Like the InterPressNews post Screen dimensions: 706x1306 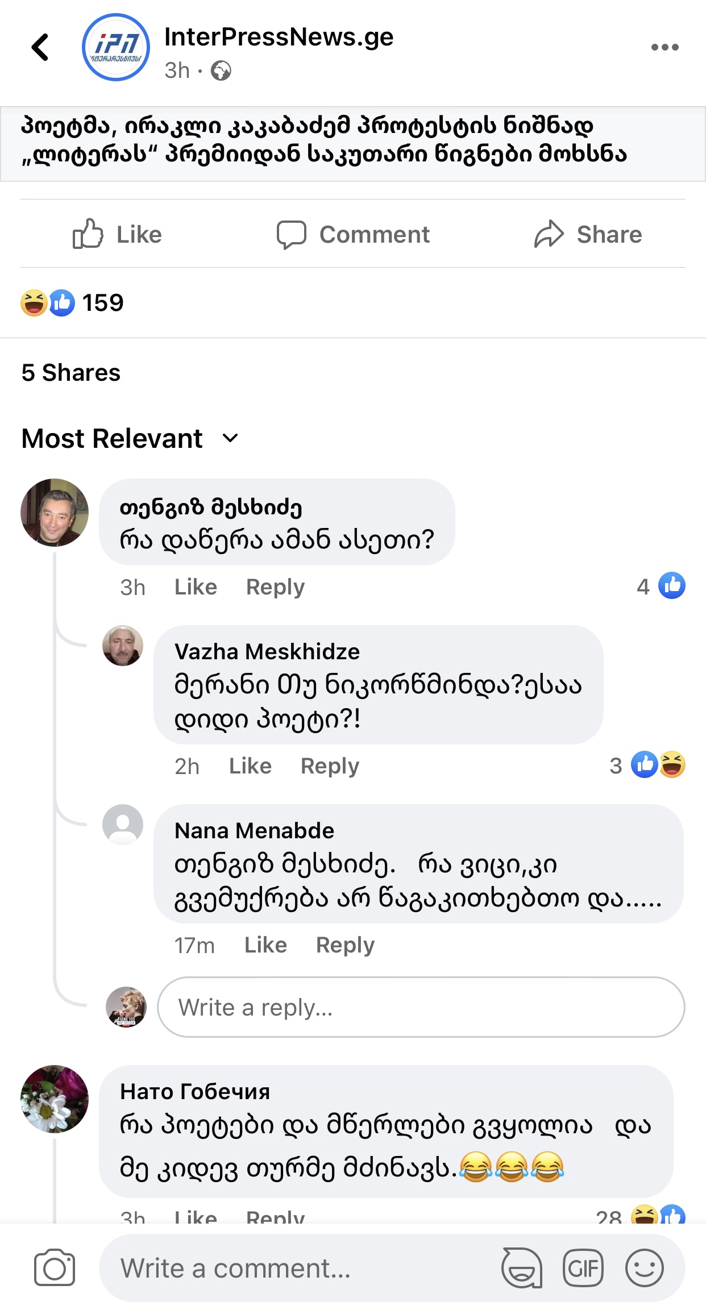click(x=118, y=234)
